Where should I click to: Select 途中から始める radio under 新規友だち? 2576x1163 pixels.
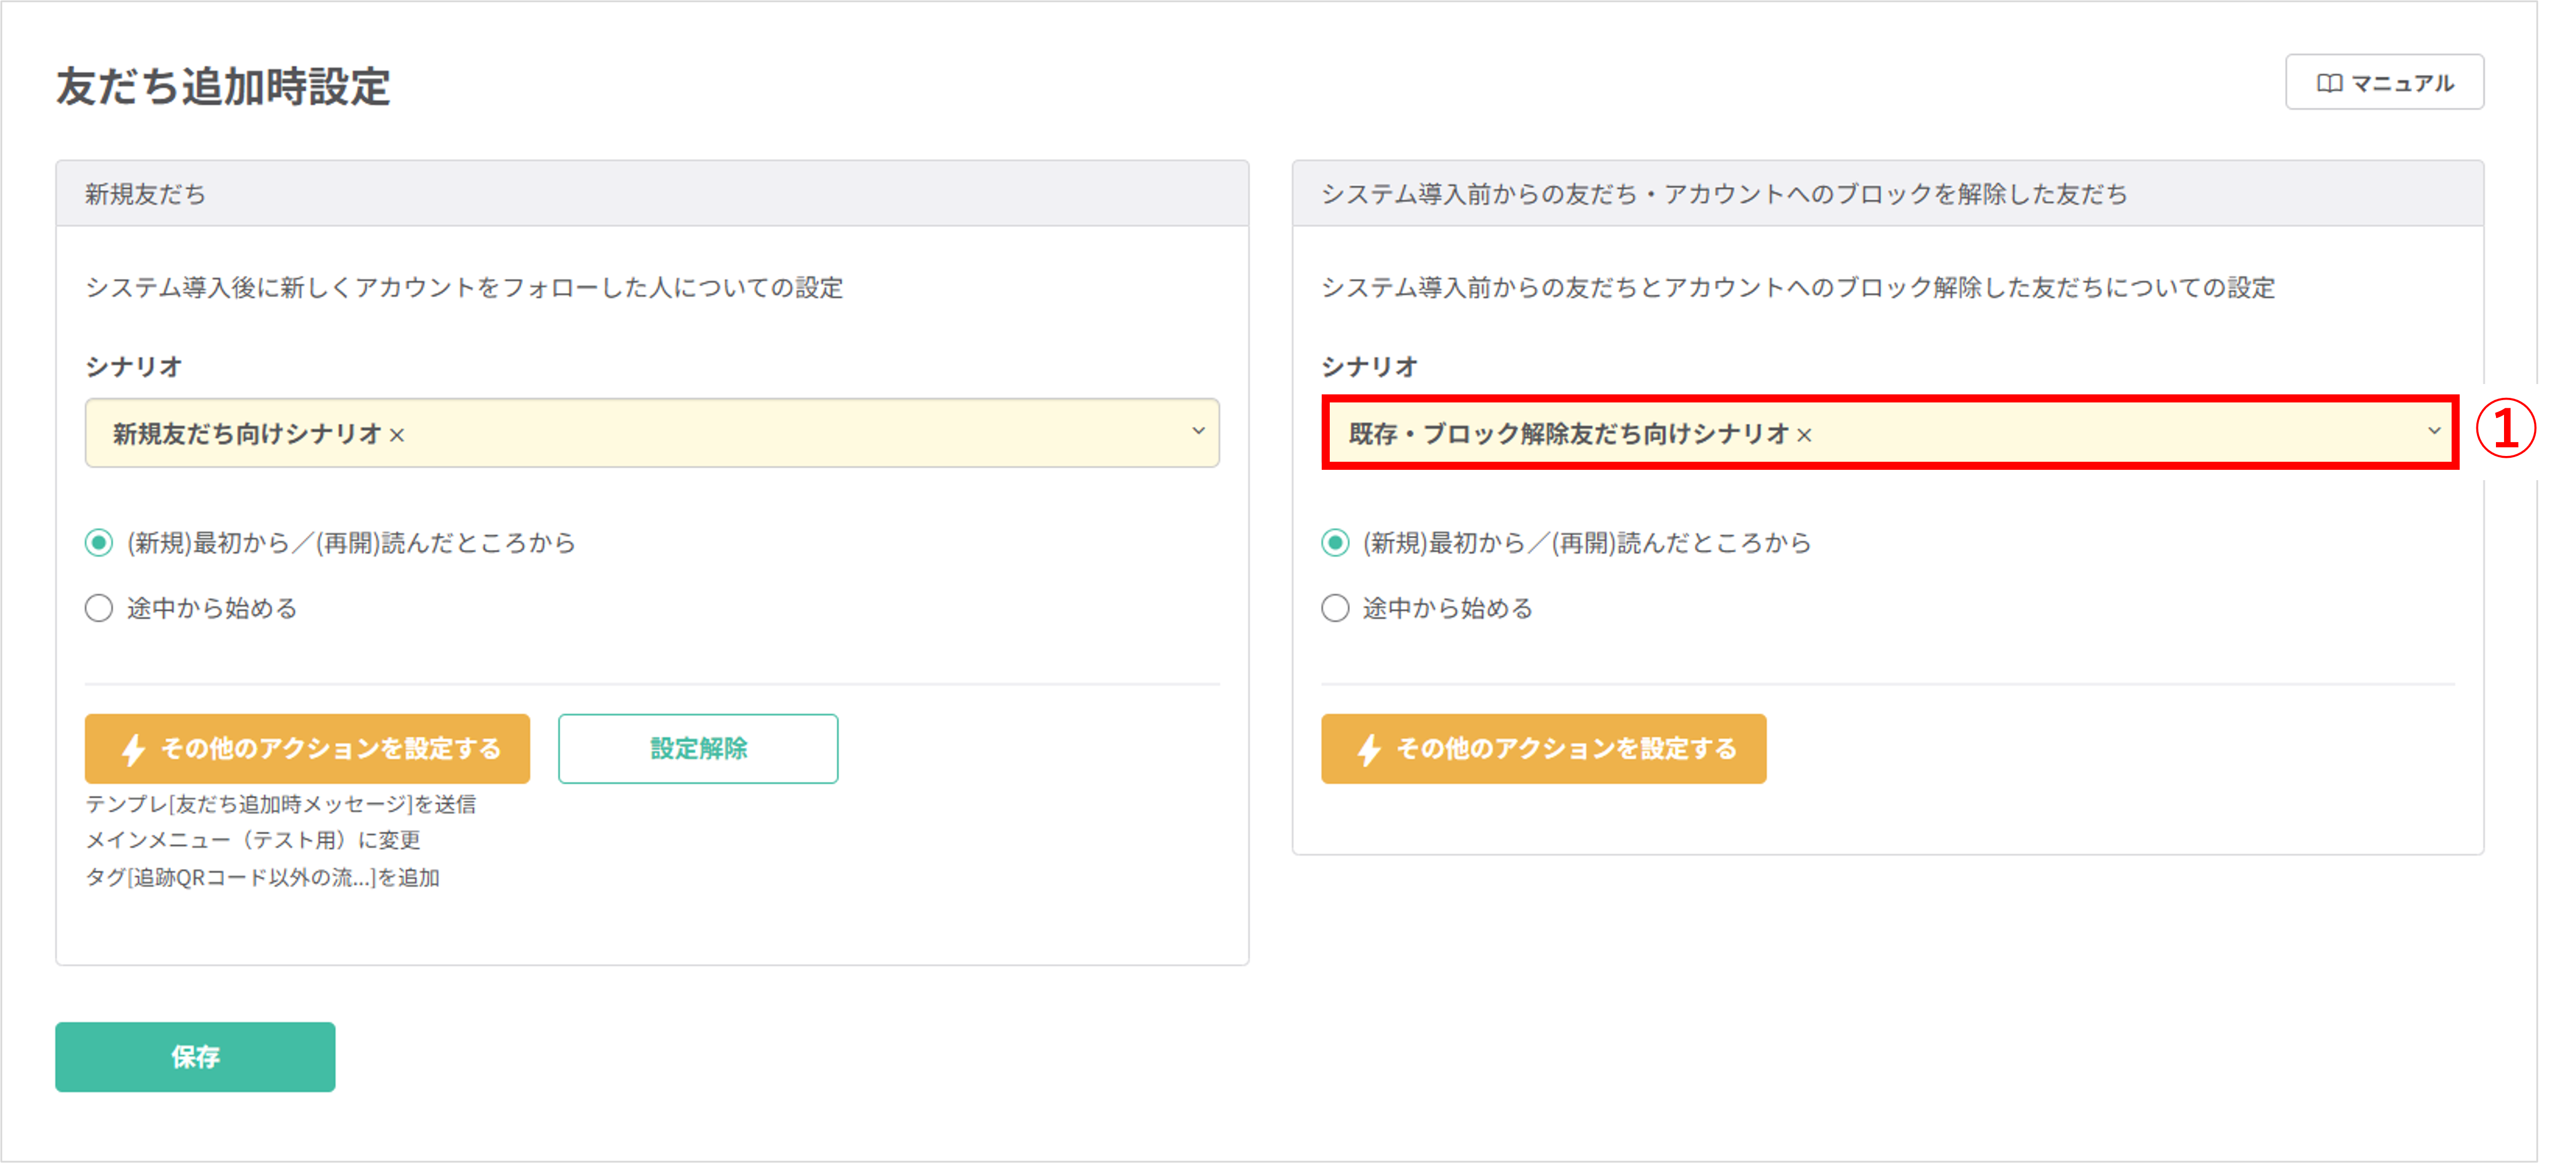[99, 608]
